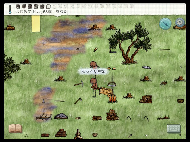Tap the thermometer temperature gauge
The width and height of the screenshot is (190, 142).
pyautogui.click(x=10, y=9)
